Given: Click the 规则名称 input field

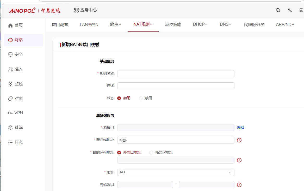Looking at the screenshot, I should click(x=176, y=74).
